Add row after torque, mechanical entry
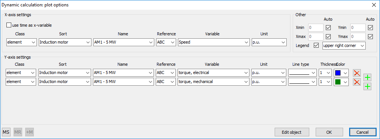This screenshot has width=380, height=139. click(368, 86)
